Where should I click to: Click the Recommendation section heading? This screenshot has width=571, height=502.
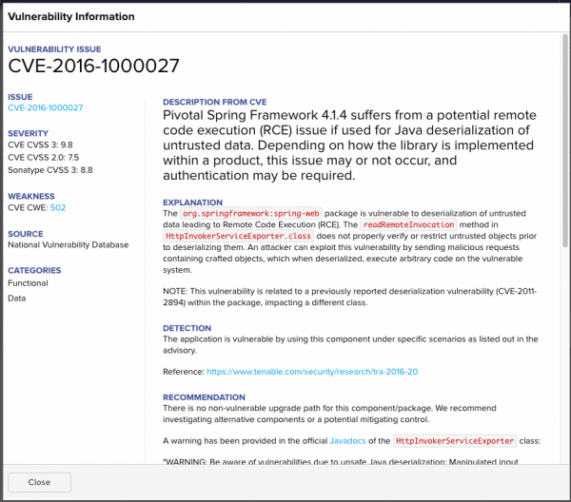[206, 397]
